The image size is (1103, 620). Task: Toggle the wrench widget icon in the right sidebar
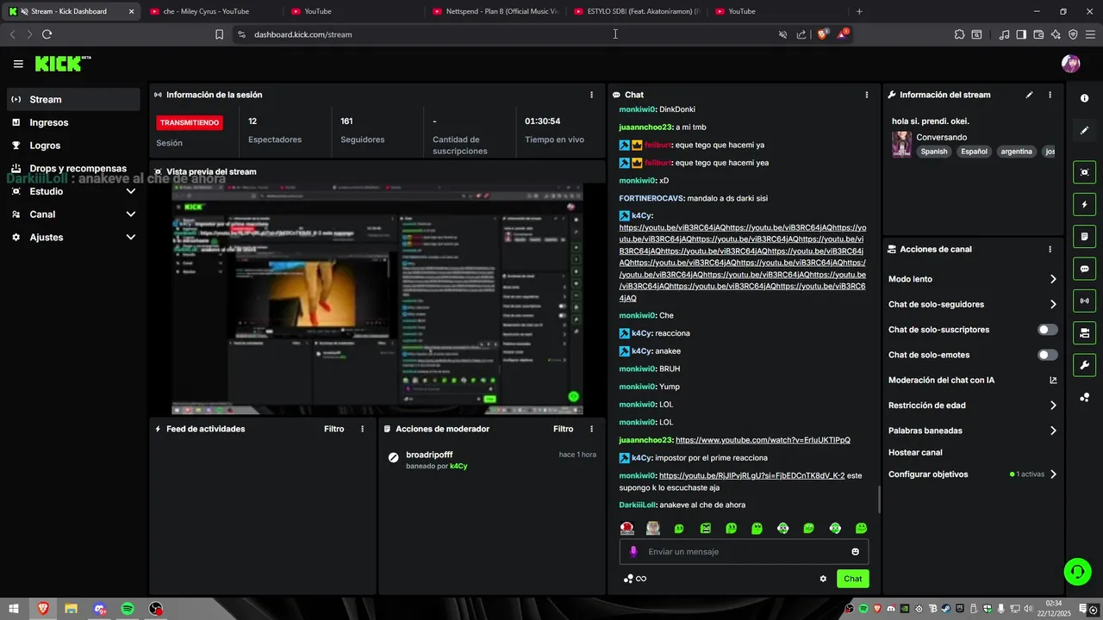1084,365
